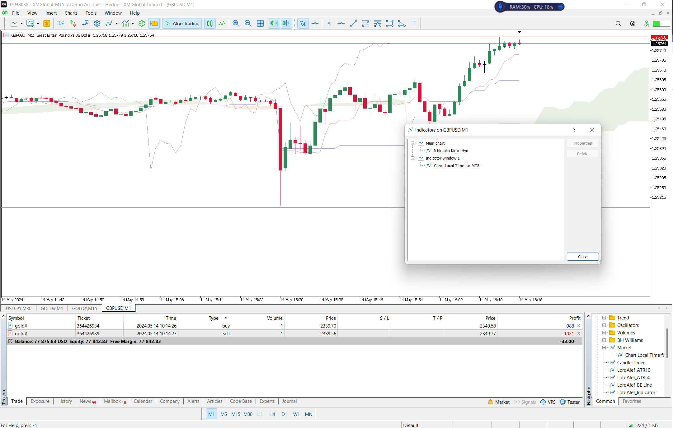Draw a vertical line tool
The height and width of the screenshot is (428, 673).
[329, 23]
